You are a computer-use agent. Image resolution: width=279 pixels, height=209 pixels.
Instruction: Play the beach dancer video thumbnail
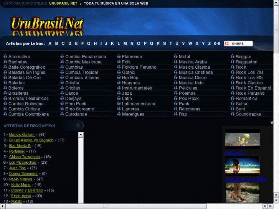tap(242, 166)
